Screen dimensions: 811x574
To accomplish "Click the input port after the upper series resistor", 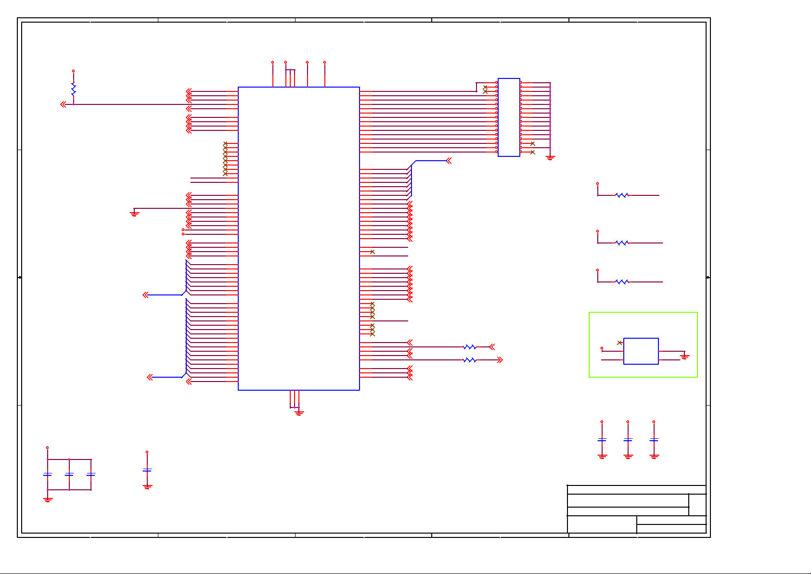I will (x=492, y=347).
